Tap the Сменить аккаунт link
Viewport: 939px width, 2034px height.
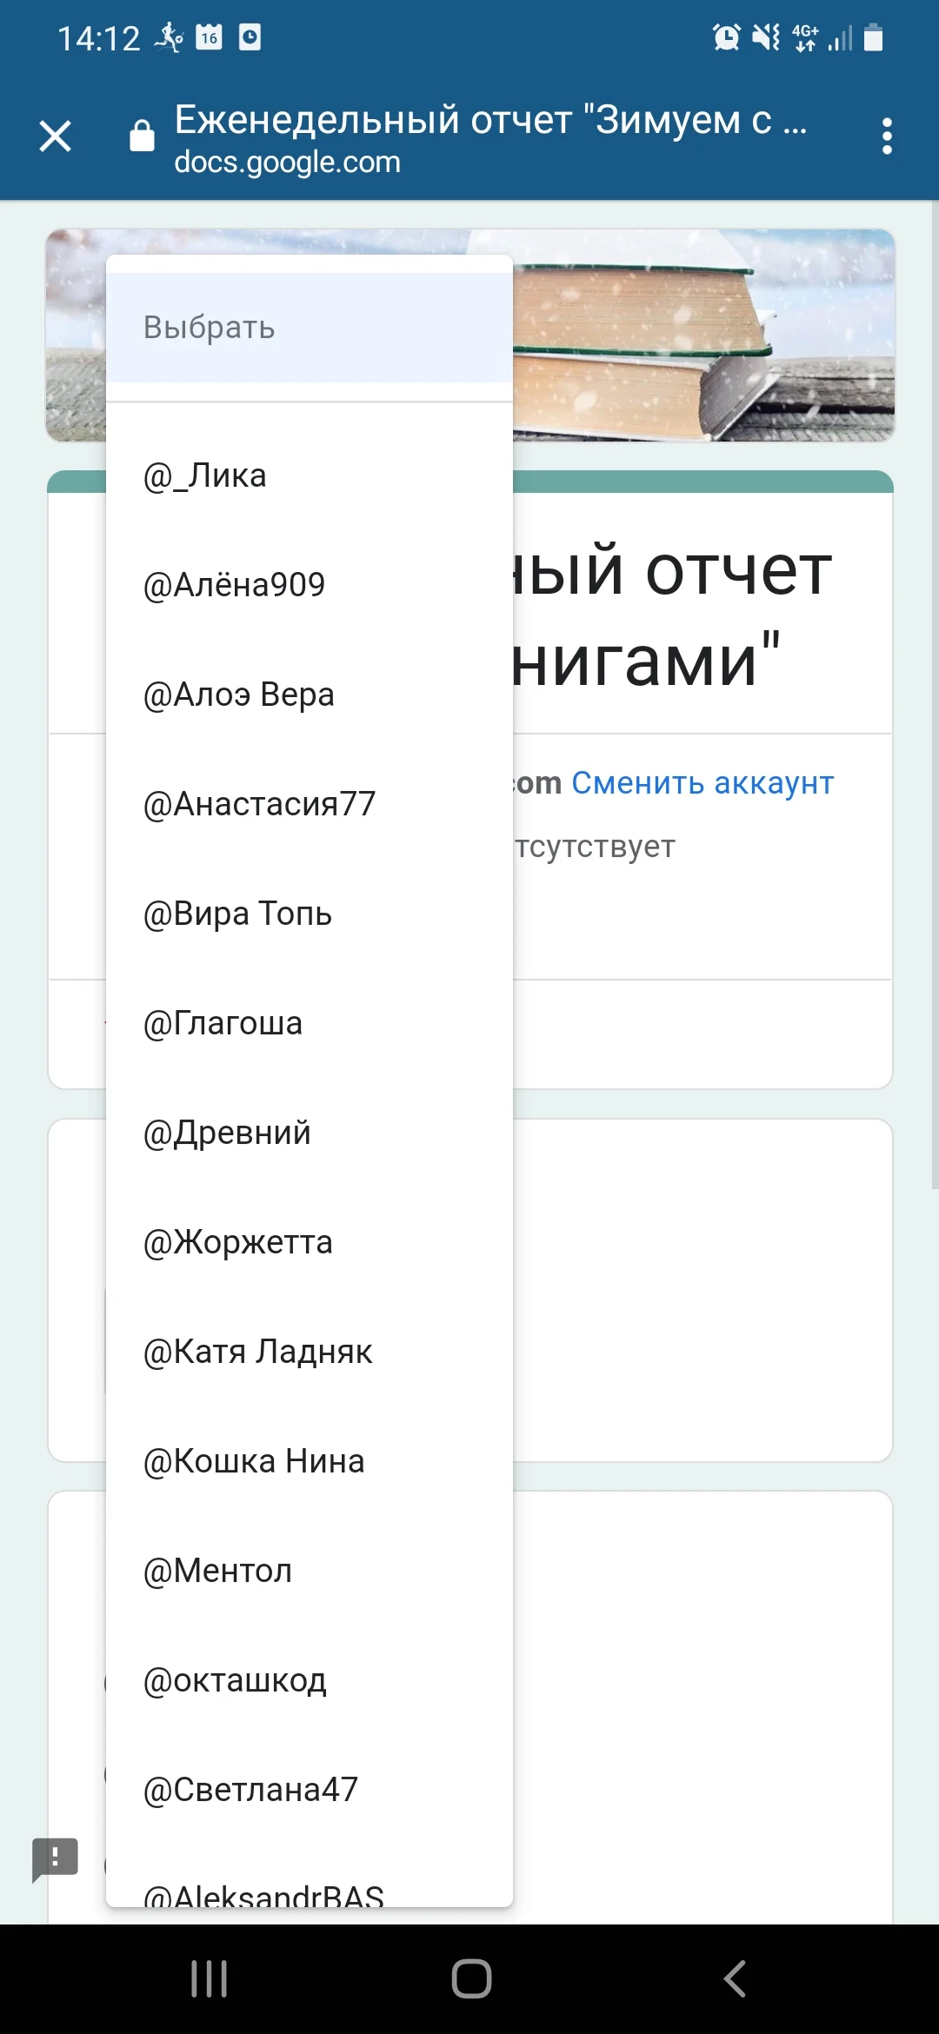pos(701,782)
